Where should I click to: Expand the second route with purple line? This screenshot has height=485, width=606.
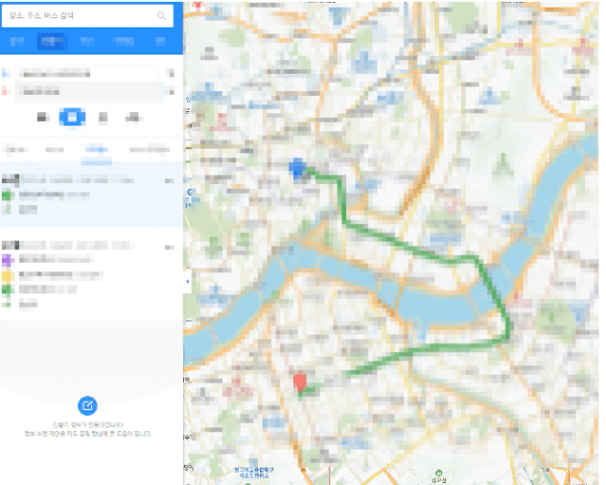(91, 273)
